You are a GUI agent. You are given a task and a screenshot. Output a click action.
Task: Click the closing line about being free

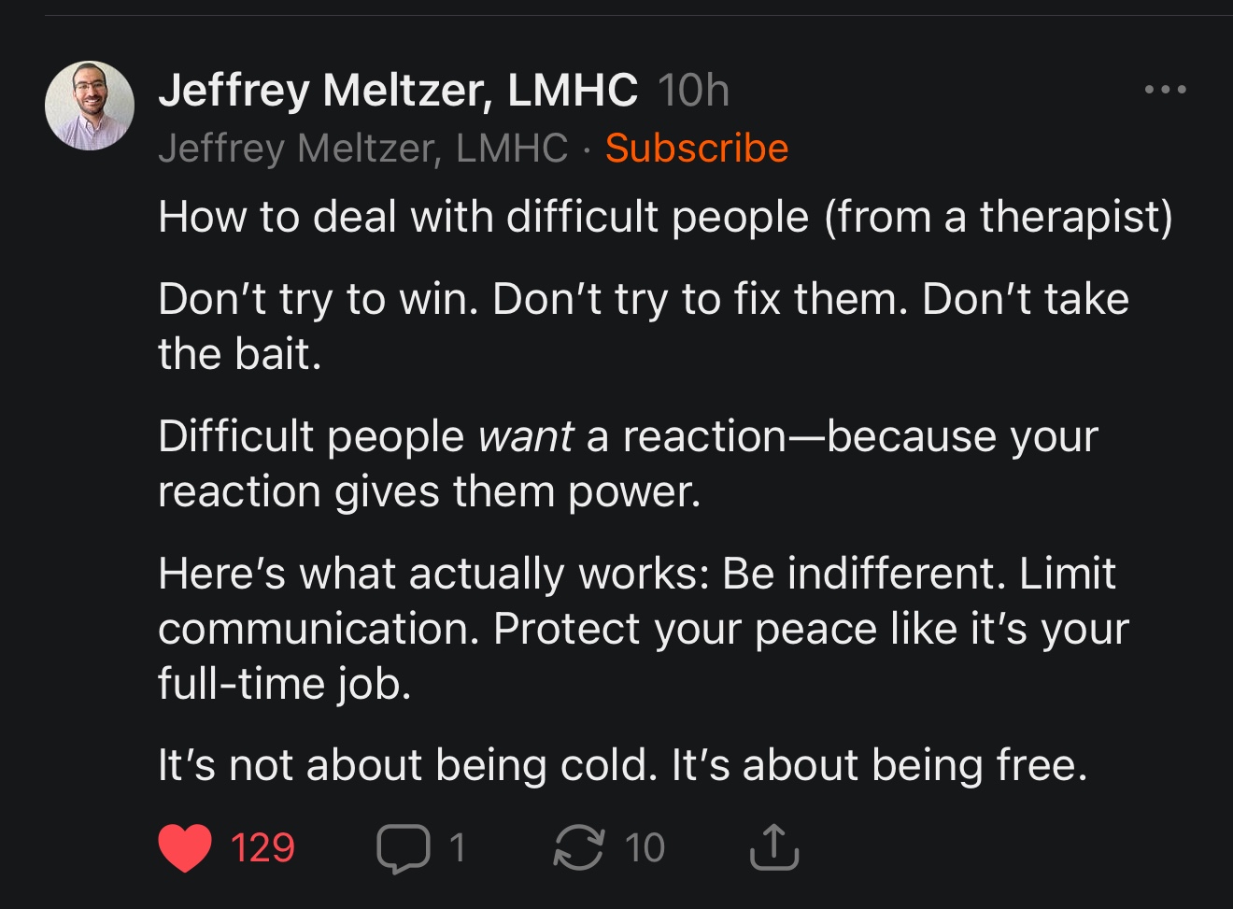click(623, 765)
